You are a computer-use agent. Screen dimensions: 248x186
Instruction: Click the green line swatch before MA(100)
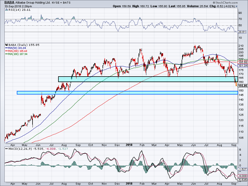pos(7,54)
